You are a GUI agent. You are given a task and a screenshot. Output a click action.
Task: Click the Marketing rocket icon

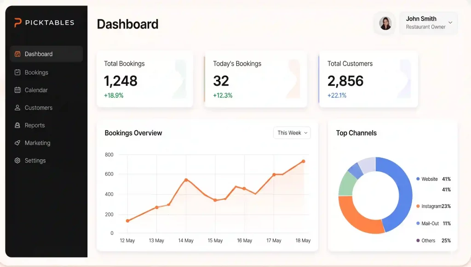tap(17, 143)
